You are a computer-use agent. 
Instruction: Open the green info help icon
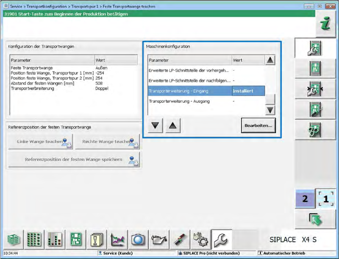click(325, 23)
